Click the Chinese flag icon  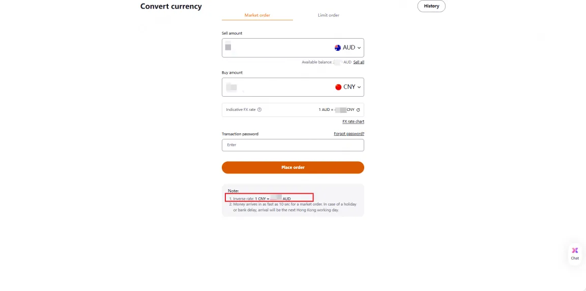pyautogui.click(x=338, y=87)
